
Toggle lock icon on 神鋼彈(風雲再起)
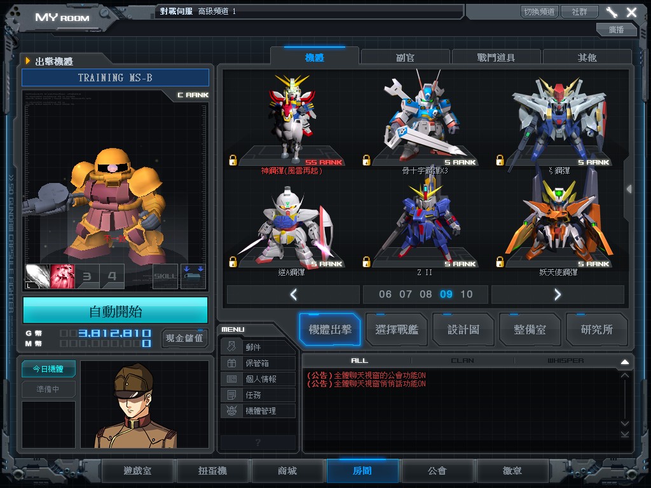[233, 160]
